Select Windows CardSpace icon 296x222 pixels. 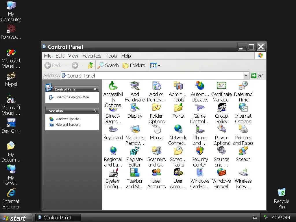coord(200,173)
